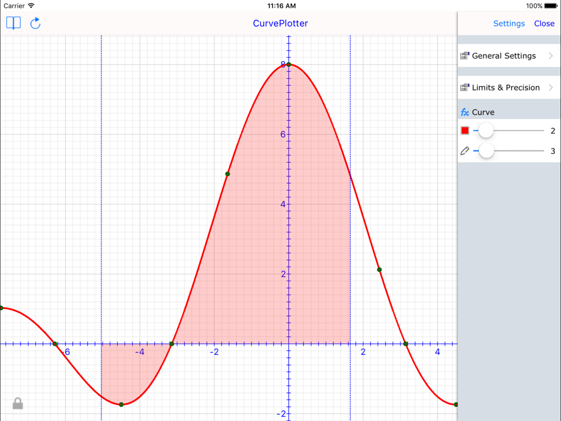Select the maximum point at y equals 8
Image resolution: width=561 pixels, height=421 pixels.
pyautogui.click(x=289, y=65)
